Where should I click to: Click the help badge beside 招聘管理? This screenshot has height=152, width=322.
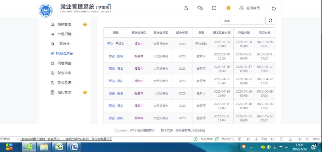pyautogui.click(x=85, y=24)
